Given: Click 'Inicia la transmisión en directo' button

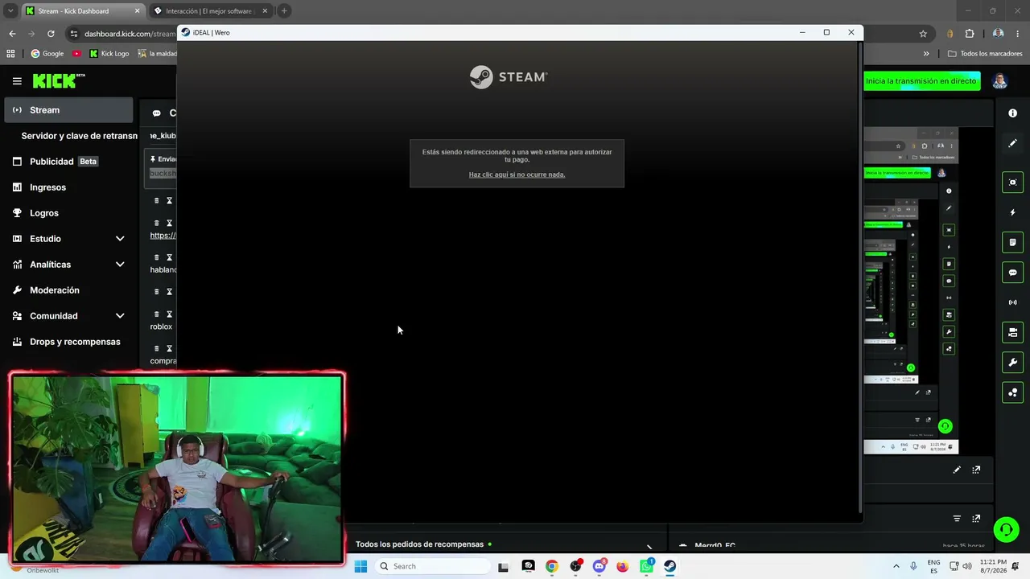Looking at the screenshot, I should (x=921, y=81).
